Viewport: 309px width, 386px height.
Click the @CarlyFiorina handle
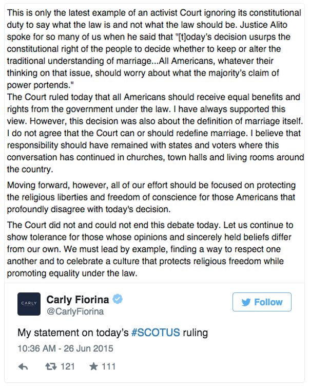click(75, 311)
